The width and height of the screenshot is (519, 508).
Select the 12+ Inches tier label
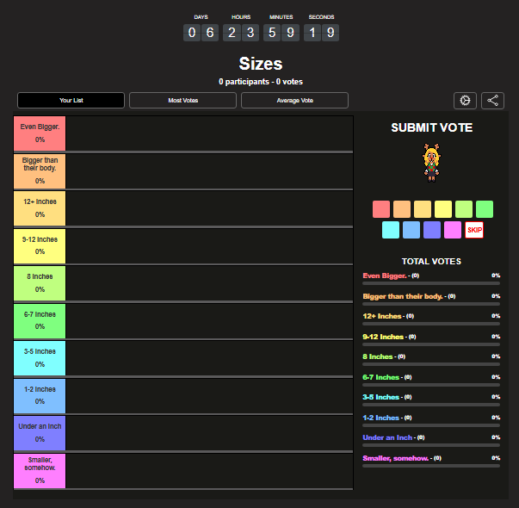pos(40,208)
